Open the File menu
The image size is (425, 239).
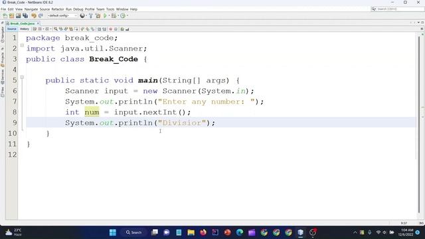[x=3, y=9]
